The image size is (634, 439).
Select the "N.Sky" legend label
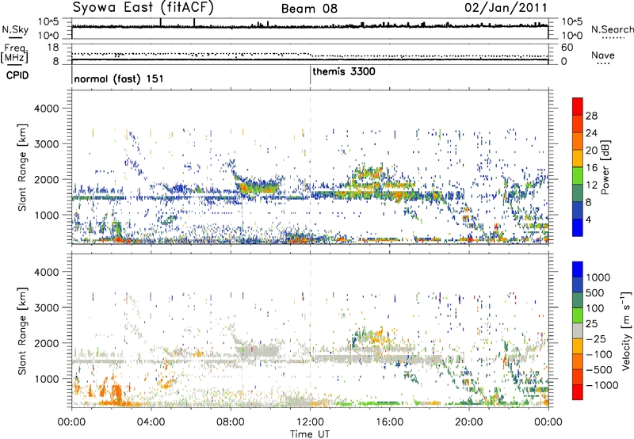tap(15, 29)
